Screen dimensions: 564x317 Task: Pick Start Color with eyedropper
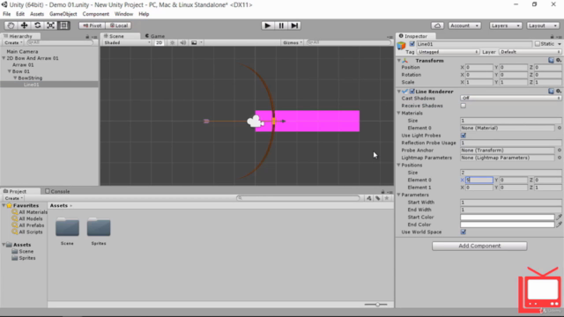click(x=559, y=217)
